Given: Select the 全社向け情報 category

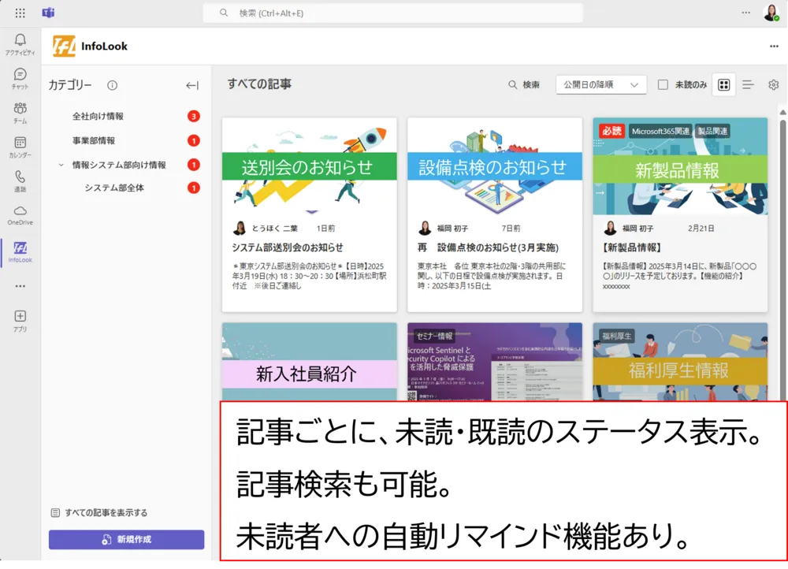Looking at the screenshot, I should pos(98,117).
